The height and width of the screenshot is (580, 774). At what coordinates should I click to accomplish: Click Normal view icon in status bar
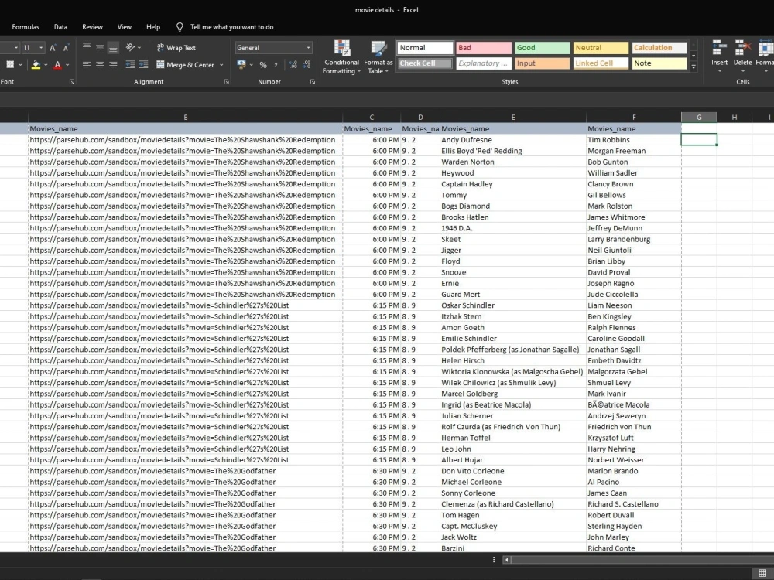pyautogui.click(x=762, y=573)
